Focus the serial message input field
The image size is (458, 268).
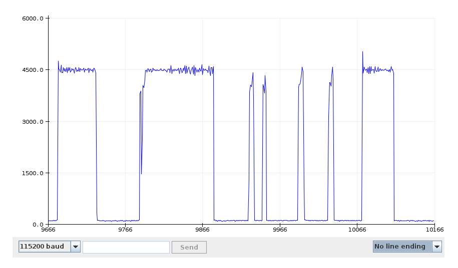pyautogui.click(x=126, y=247)
